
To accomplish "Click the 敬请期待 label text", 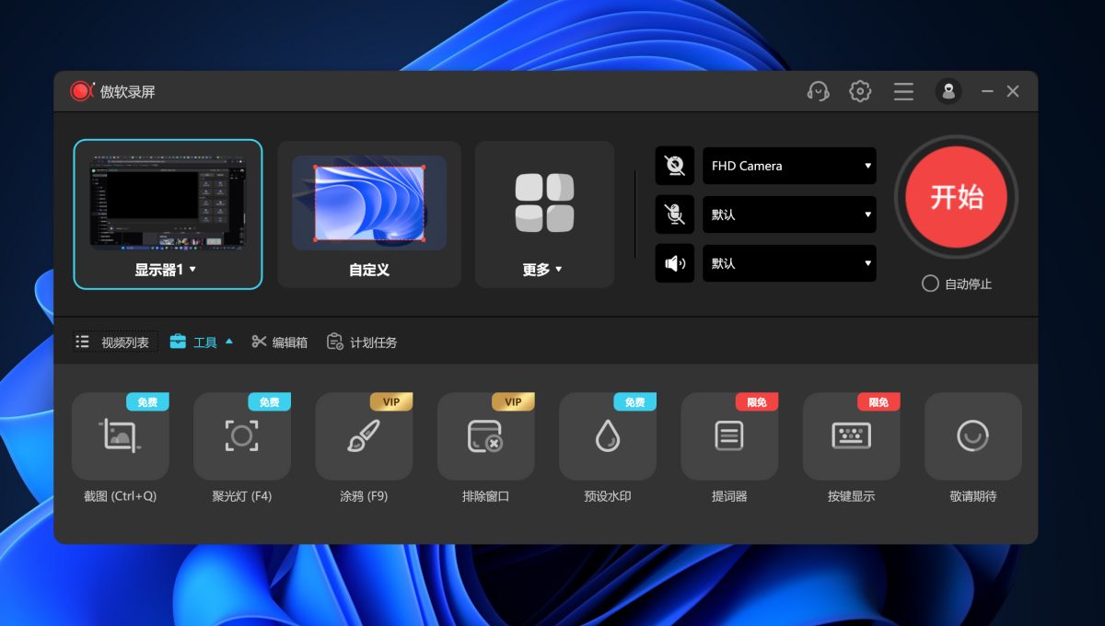I will pyautogui.click(x=973, y=496).
